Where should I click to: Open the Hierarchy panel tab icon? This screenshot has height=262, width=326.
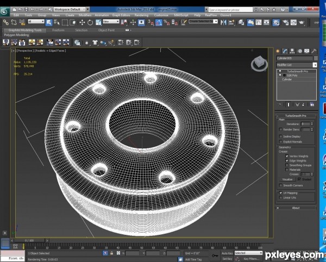pyautogui.click(x=292, y=51)
